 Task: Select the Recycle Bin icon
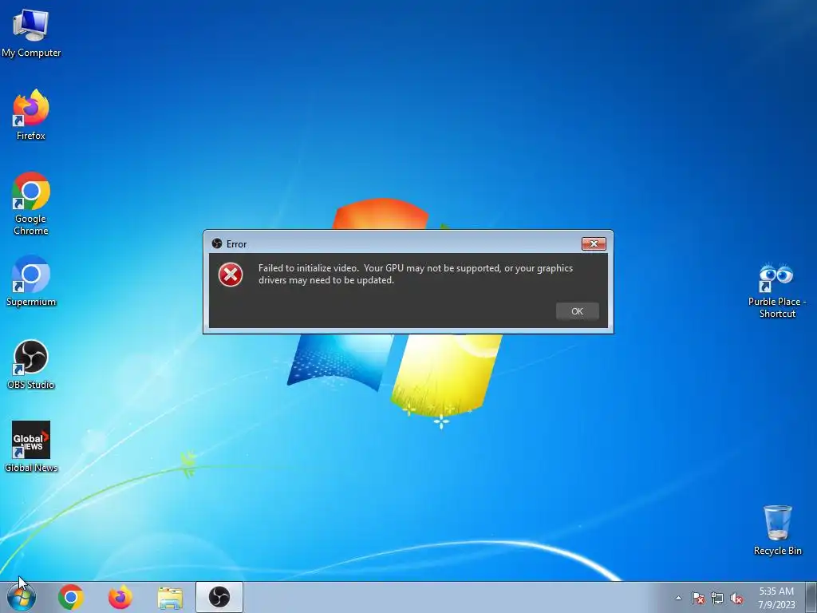(777, 530)
